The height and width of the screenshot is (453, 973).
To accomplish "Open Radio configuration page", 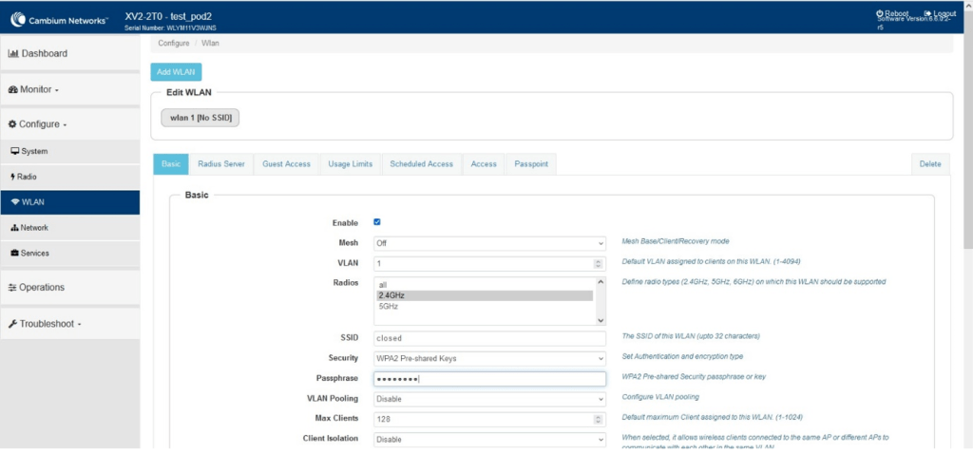I will pos(26,177).
